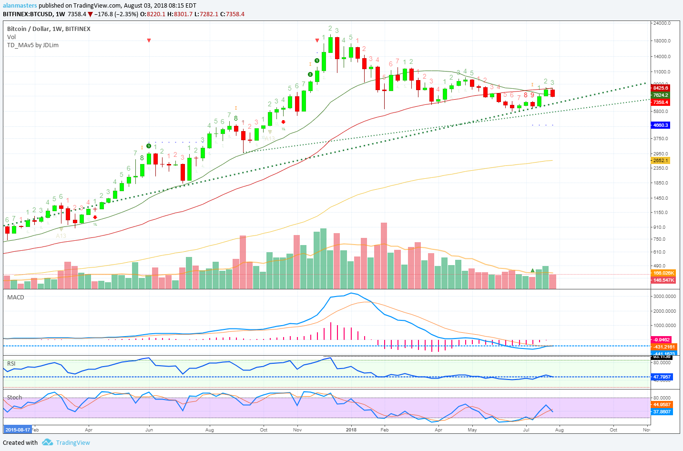Click the August 03, 2018 08:15 EDT publish date

coord(160,6)
